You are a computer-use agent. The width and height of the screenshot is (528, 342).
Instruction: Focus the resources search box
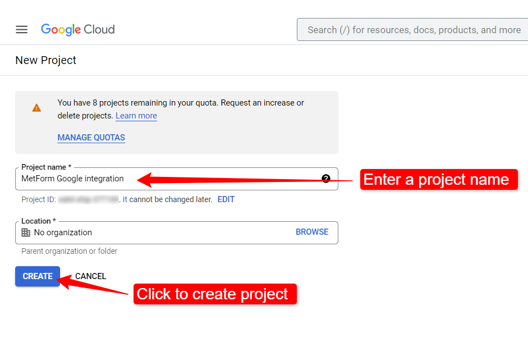coord(412,30)
